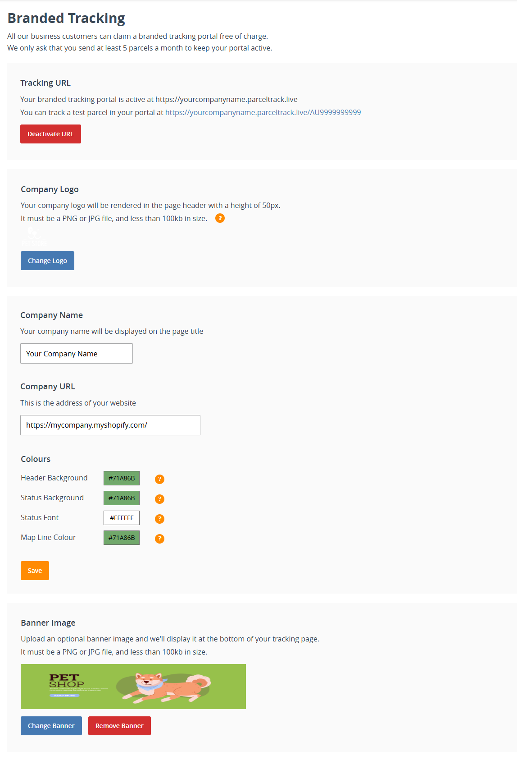Open the test parcel tracking link
517x761 pixels.
coord(263,112)
